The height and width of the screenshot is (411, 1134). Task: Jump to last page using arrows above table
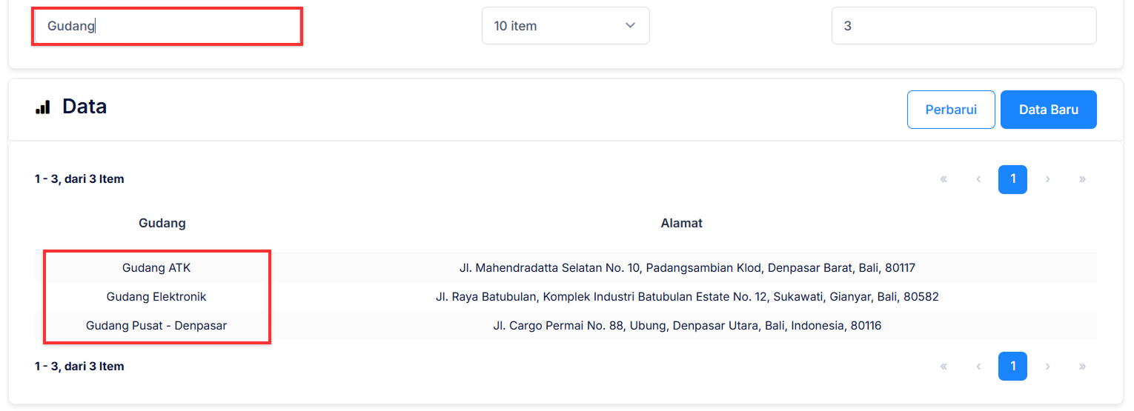tap(1082, 179)
